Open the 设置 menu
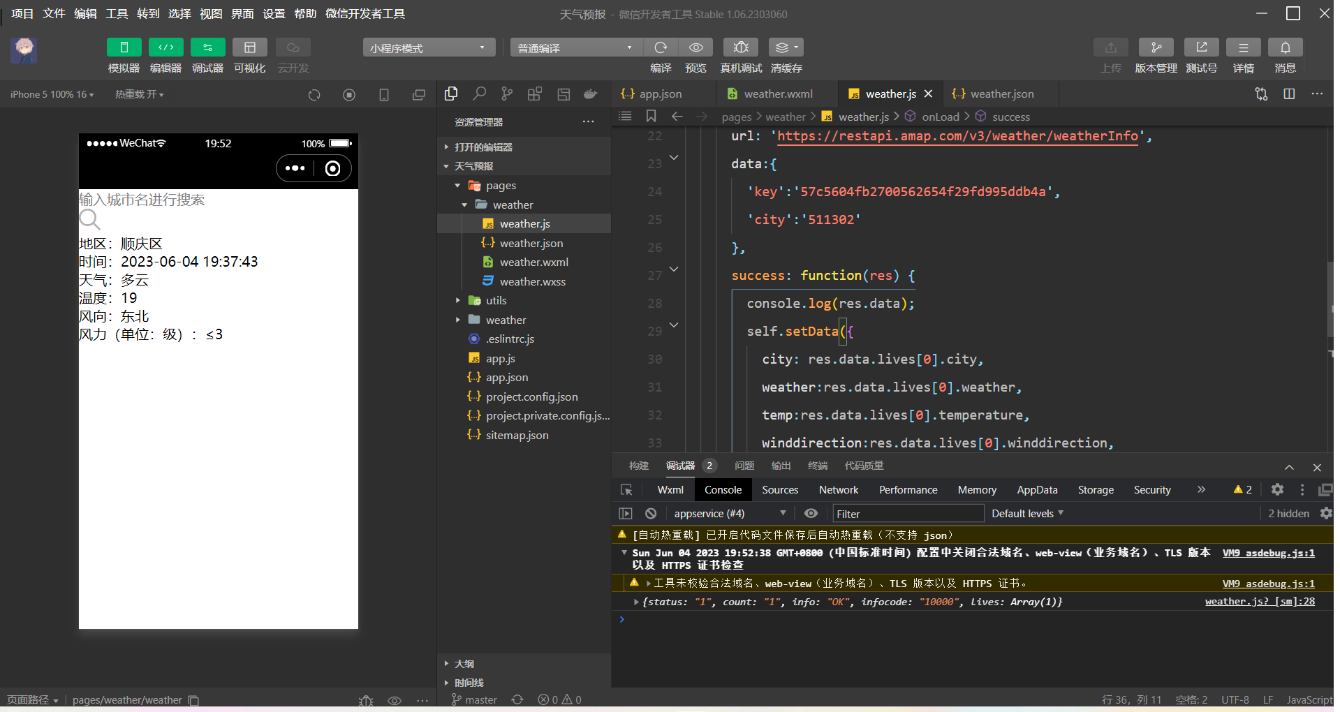This screenshot has width=1340, height=712. [x=274, y=14]
